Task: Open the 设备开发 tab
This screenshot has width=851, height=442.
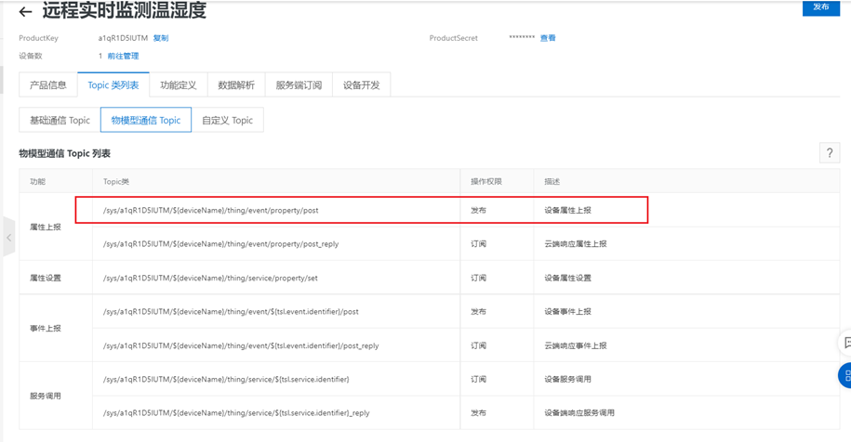Action: 362,85
